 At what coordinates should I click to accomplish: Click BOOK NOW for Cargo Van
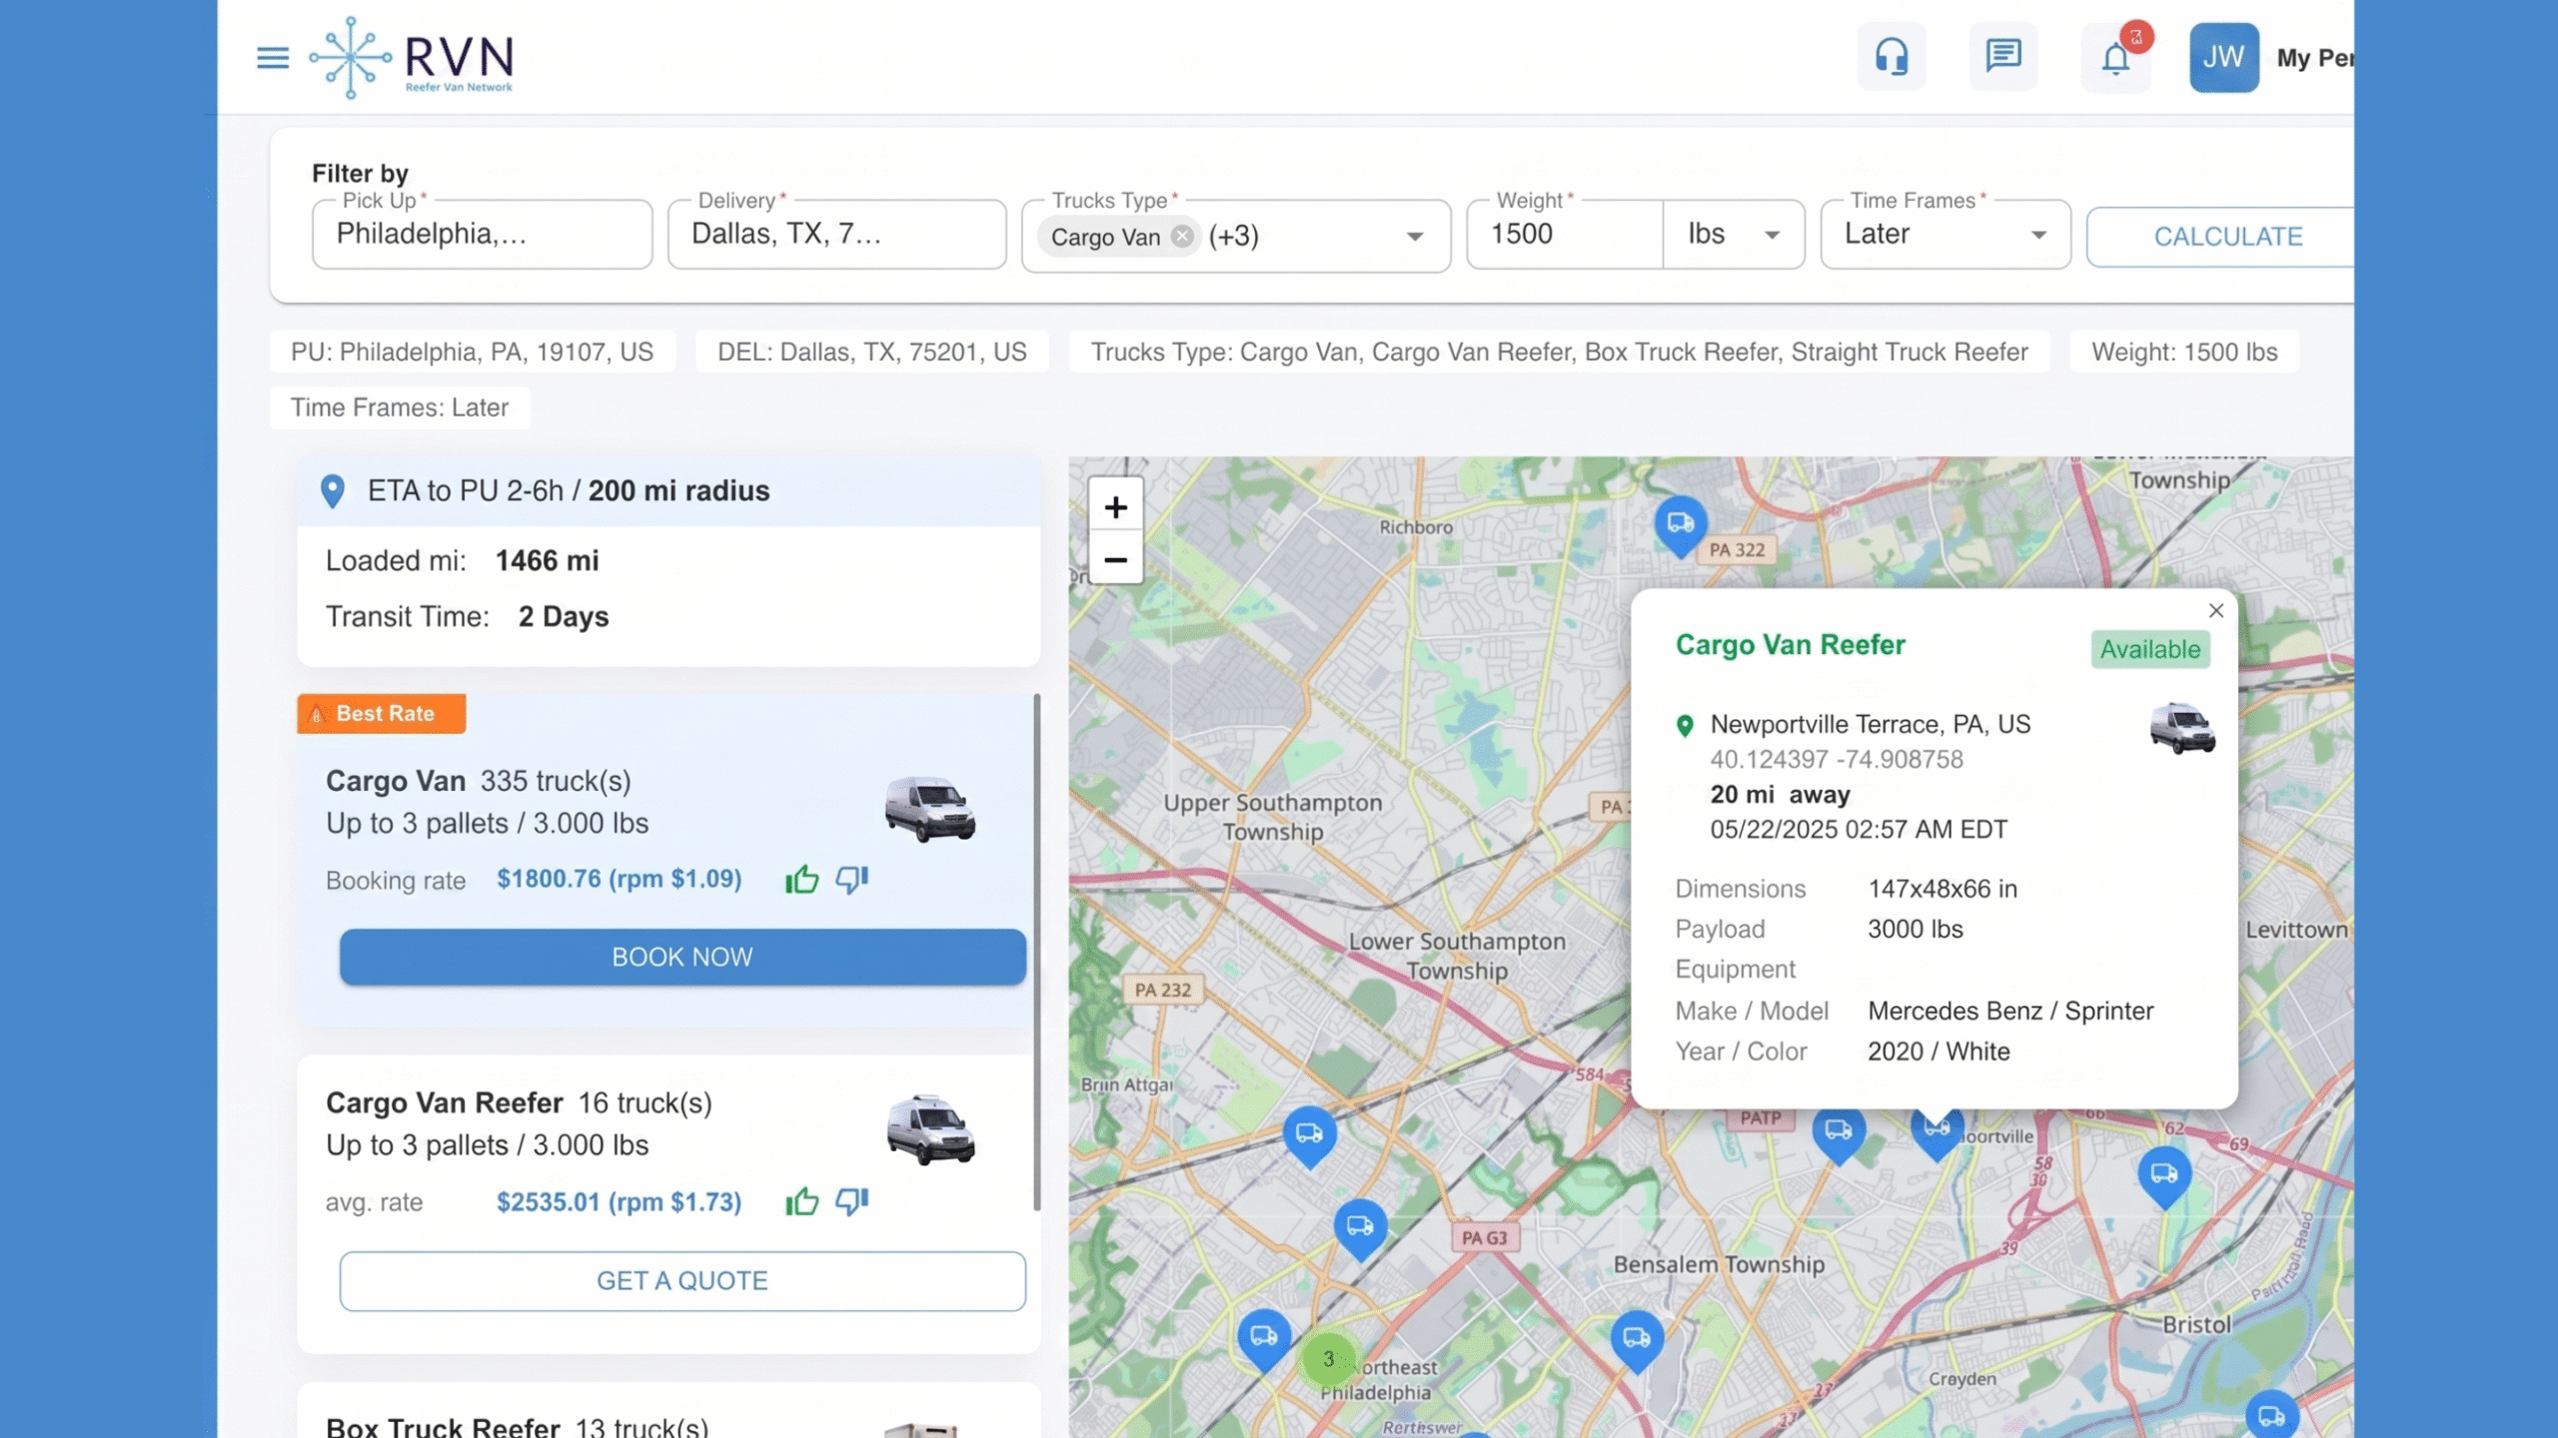(682, 958)
